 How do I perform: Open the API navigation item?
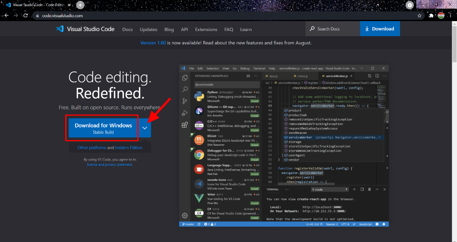pyautogui.click(x=184, y=29)
